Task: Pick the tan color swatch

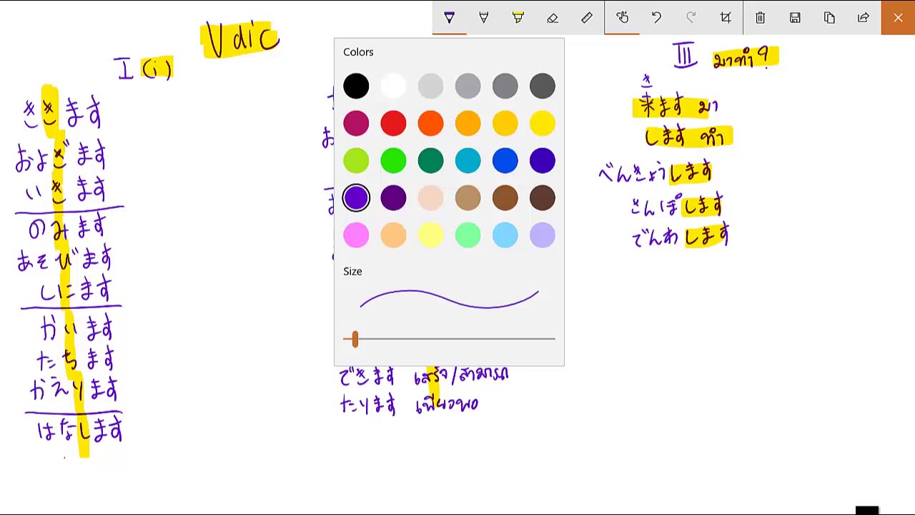Action: coord(468,197)
